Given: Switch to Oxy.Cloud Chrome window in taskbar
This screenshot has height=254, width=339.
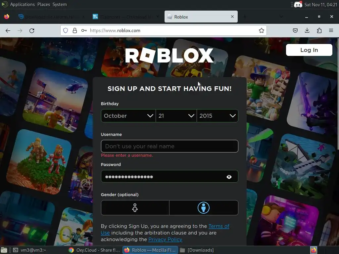Looking at the screenshot, I should pos(94,250).
